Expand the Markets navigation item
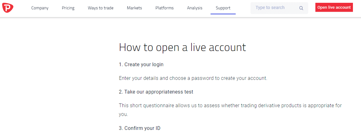Viewport: 361px width, 133px height. click(x=134, y=8)
